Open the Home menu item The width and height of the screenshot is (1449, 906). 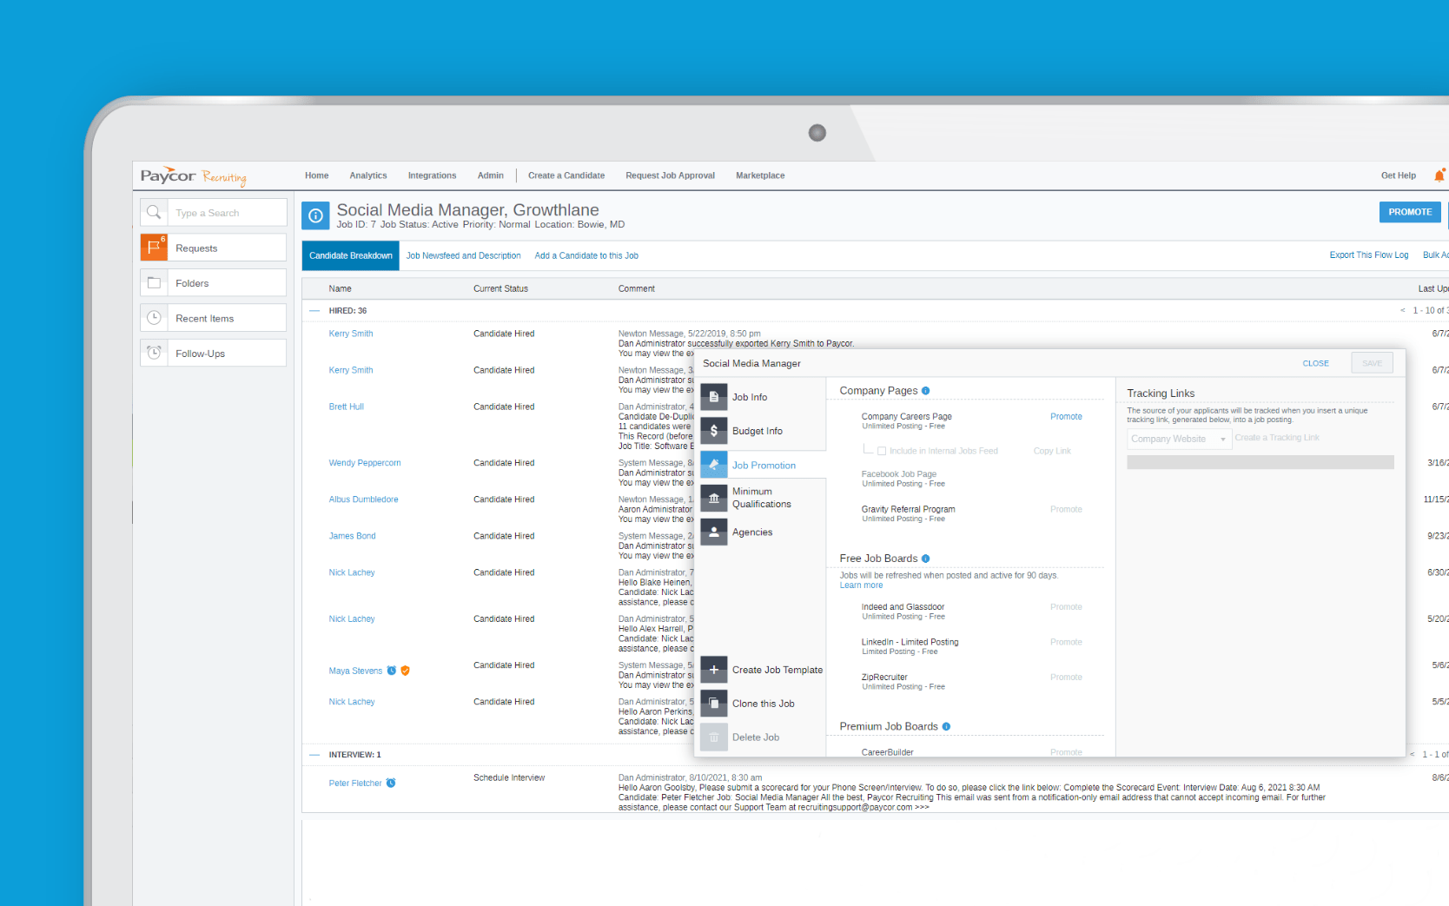coord(317,175)
